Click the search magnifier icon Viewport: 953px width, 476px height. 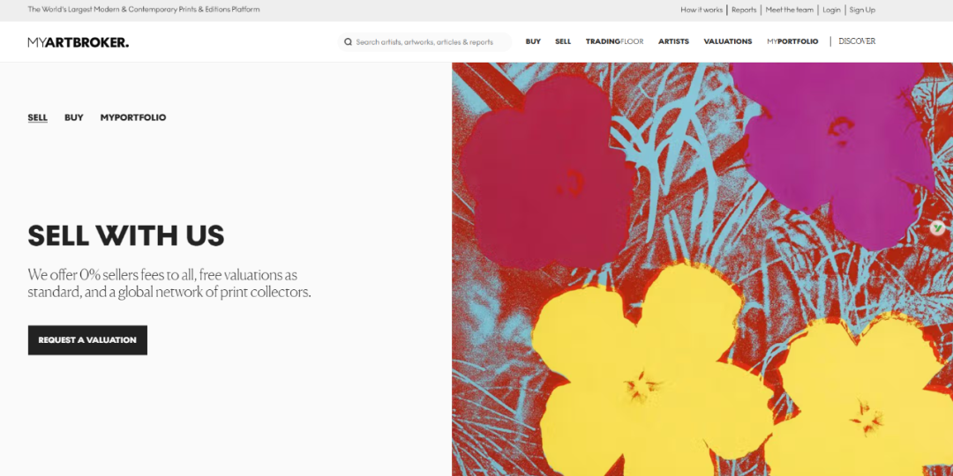[349, 42]
